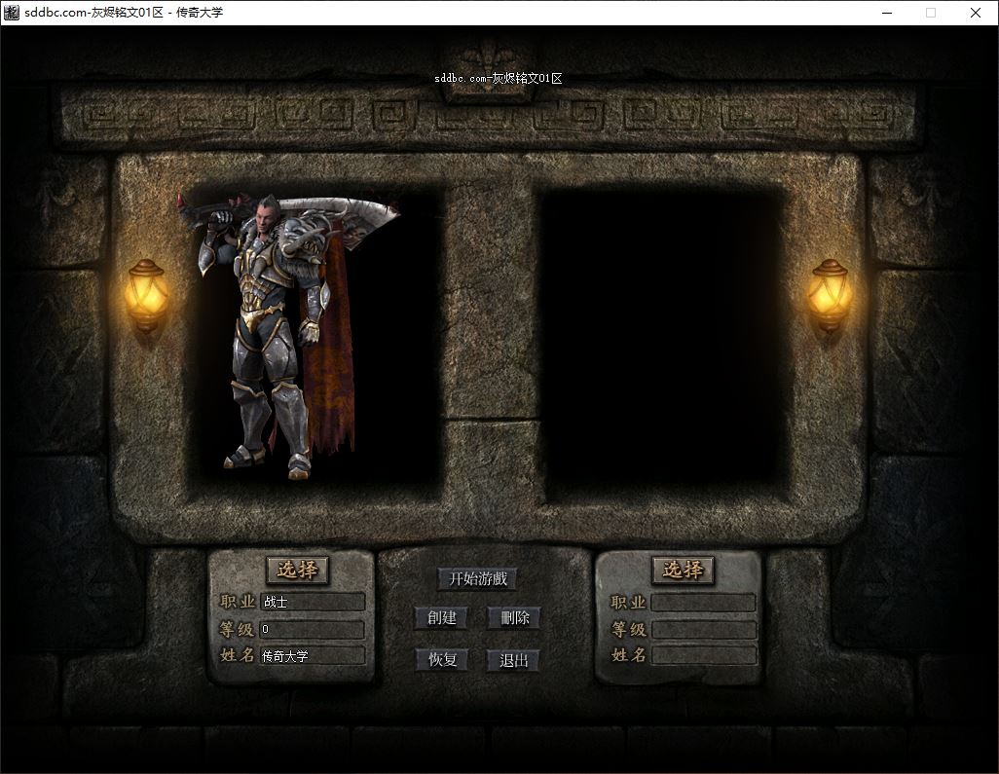Click the right panel 姓名 label
The height and width of the screenshot is (774, 999).
[629, 655]
